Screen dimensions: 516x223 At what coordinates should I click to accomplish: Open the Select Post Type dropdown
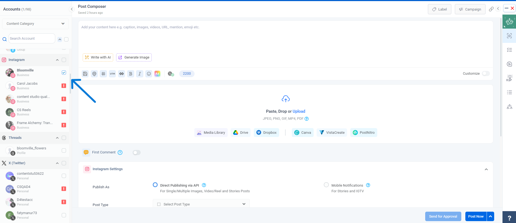[x=201, y=204]
